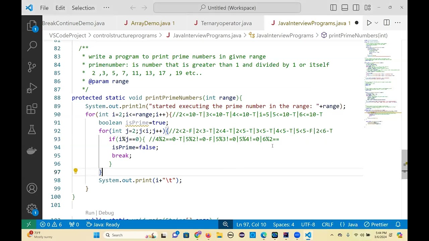
Task: Open Firefox from the taskbar
Action: [x=208, y=235]
